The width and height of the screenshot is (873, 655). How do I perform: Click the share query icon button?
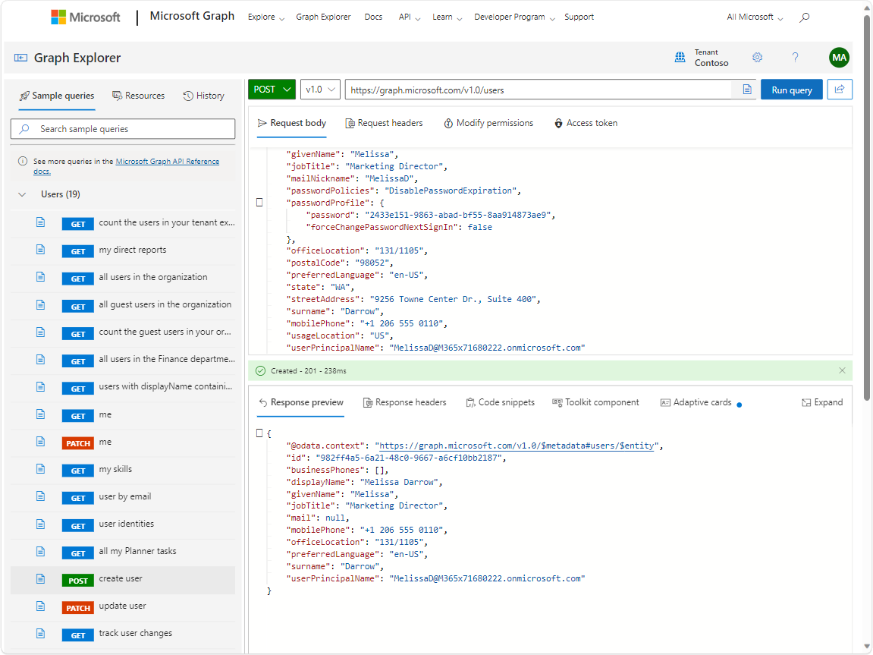coord(840,89)
